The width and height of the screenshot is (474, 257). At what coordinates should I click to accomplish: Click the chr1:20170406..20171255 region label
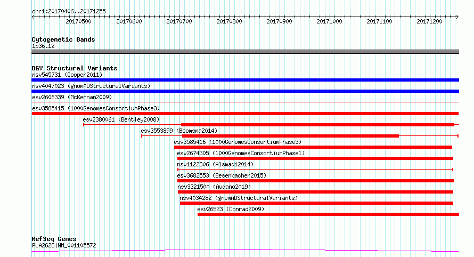point(69,11)
